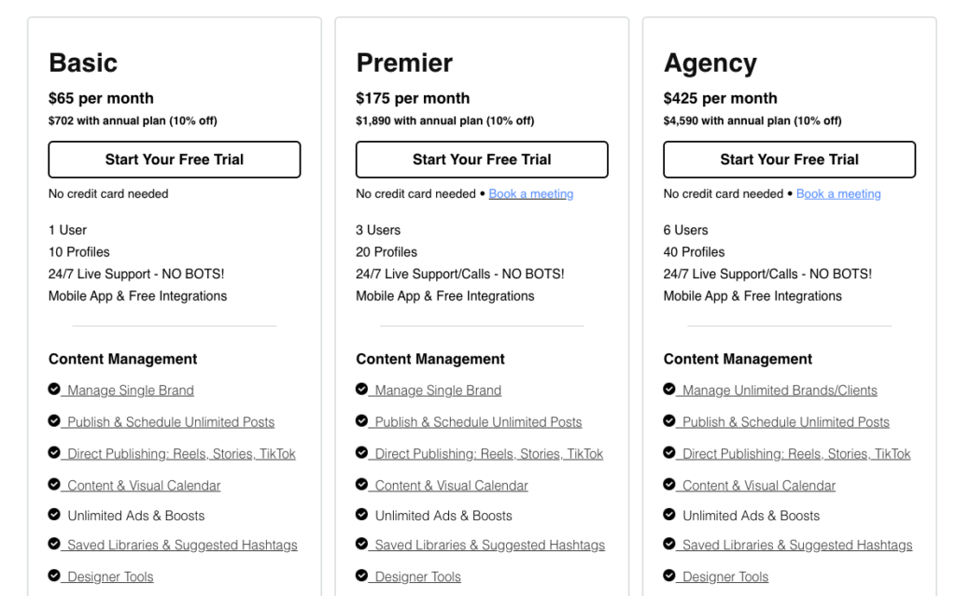956x596 pixels.
Task: Start the free trial for the Basic plan
Action: [175, 160]
